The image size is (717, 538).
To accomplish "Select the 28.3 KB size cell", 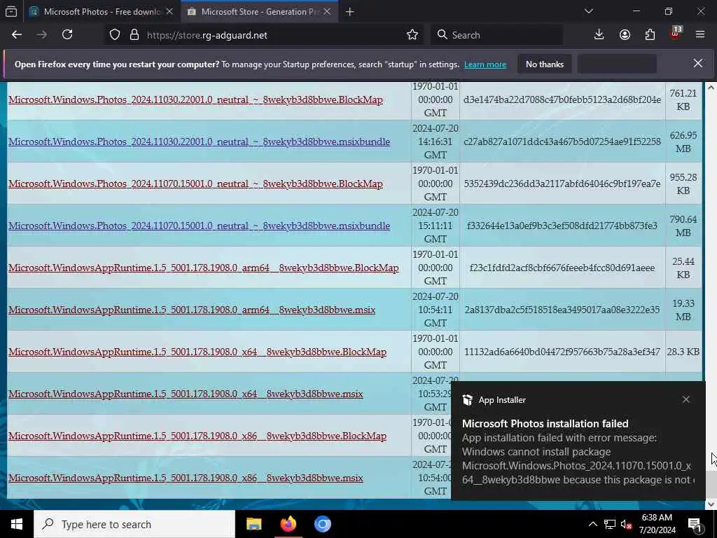I will pos(683,352).
